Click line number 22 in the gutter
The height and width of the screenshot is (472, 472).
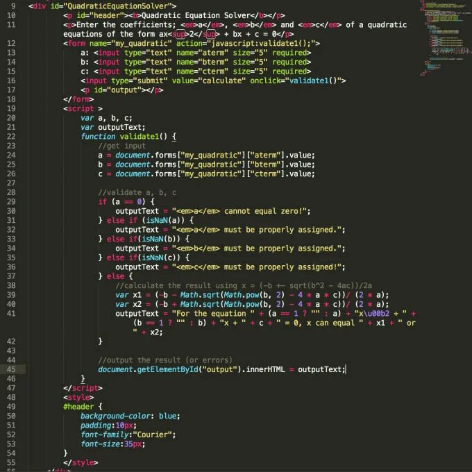point(11,136)
